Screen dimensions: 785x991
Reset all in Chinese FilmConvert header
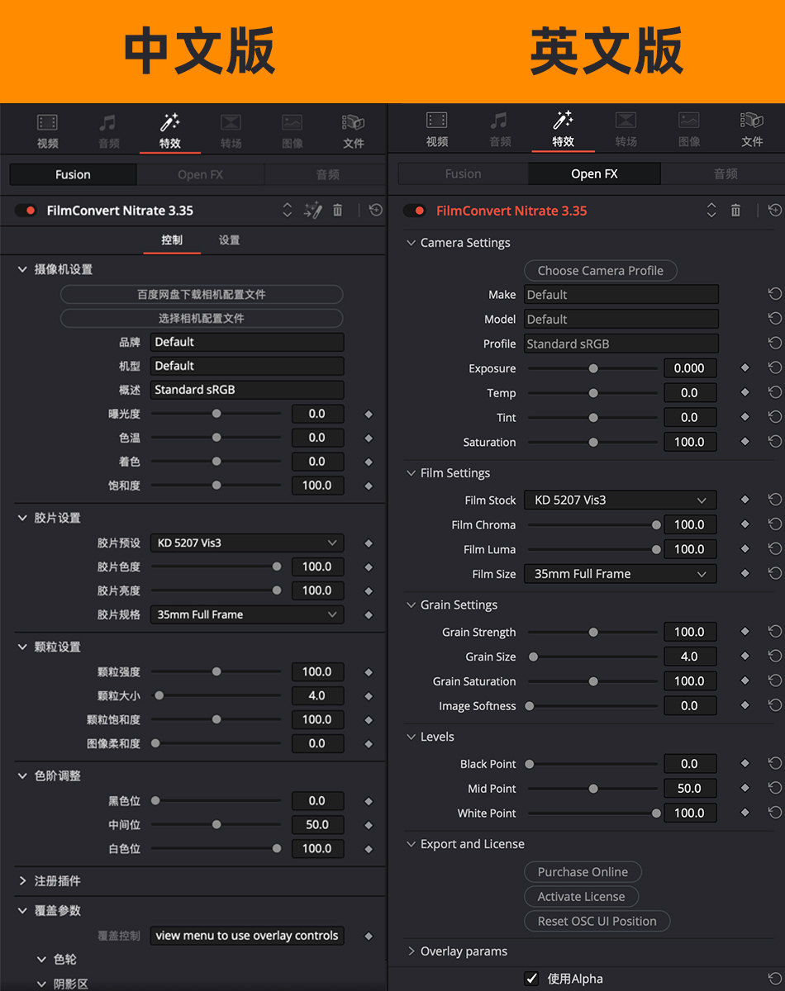click(376, 211)
